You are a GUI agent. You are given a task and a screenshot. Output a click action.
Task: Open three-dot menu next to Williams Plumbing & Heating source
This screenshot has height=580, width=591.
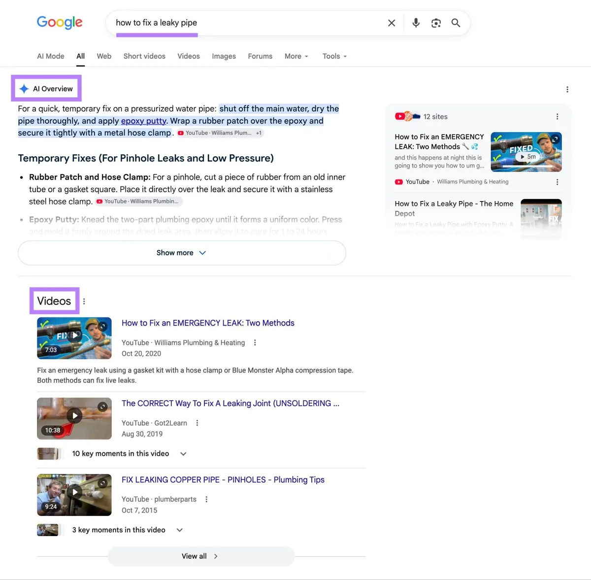click(557, 182)
